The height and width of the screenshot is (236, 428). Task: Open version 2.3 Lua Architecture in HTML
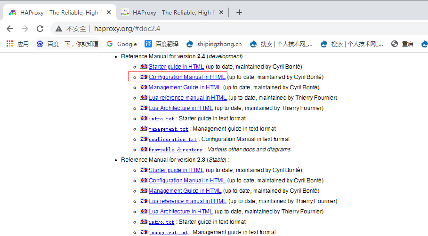(180, 212)
